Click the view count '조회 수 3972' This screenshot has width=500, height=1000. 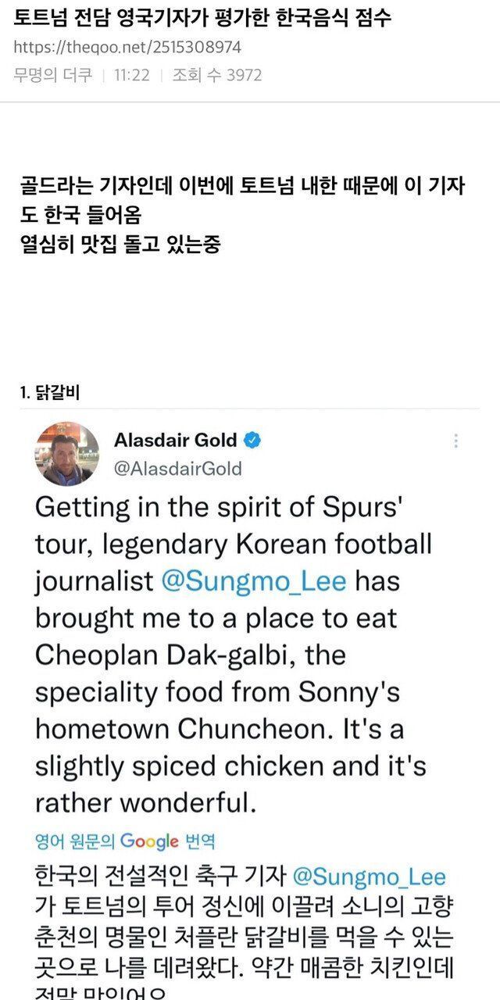[217, 75]
